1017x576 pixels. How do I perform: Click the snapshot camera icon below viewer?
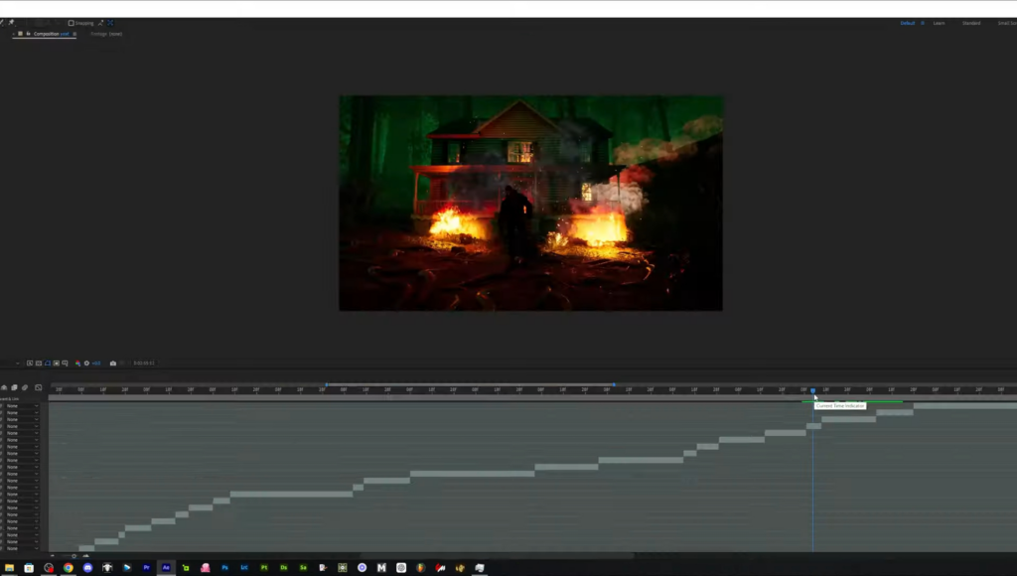[113, 363]
